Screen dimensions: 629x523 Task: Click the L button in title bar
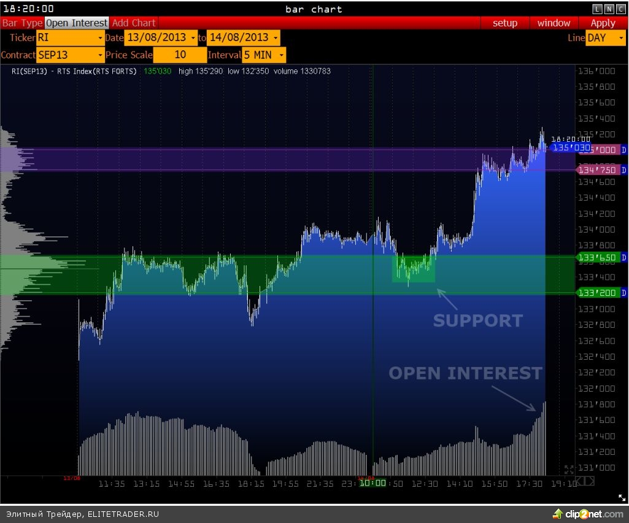tap(597, 9)
